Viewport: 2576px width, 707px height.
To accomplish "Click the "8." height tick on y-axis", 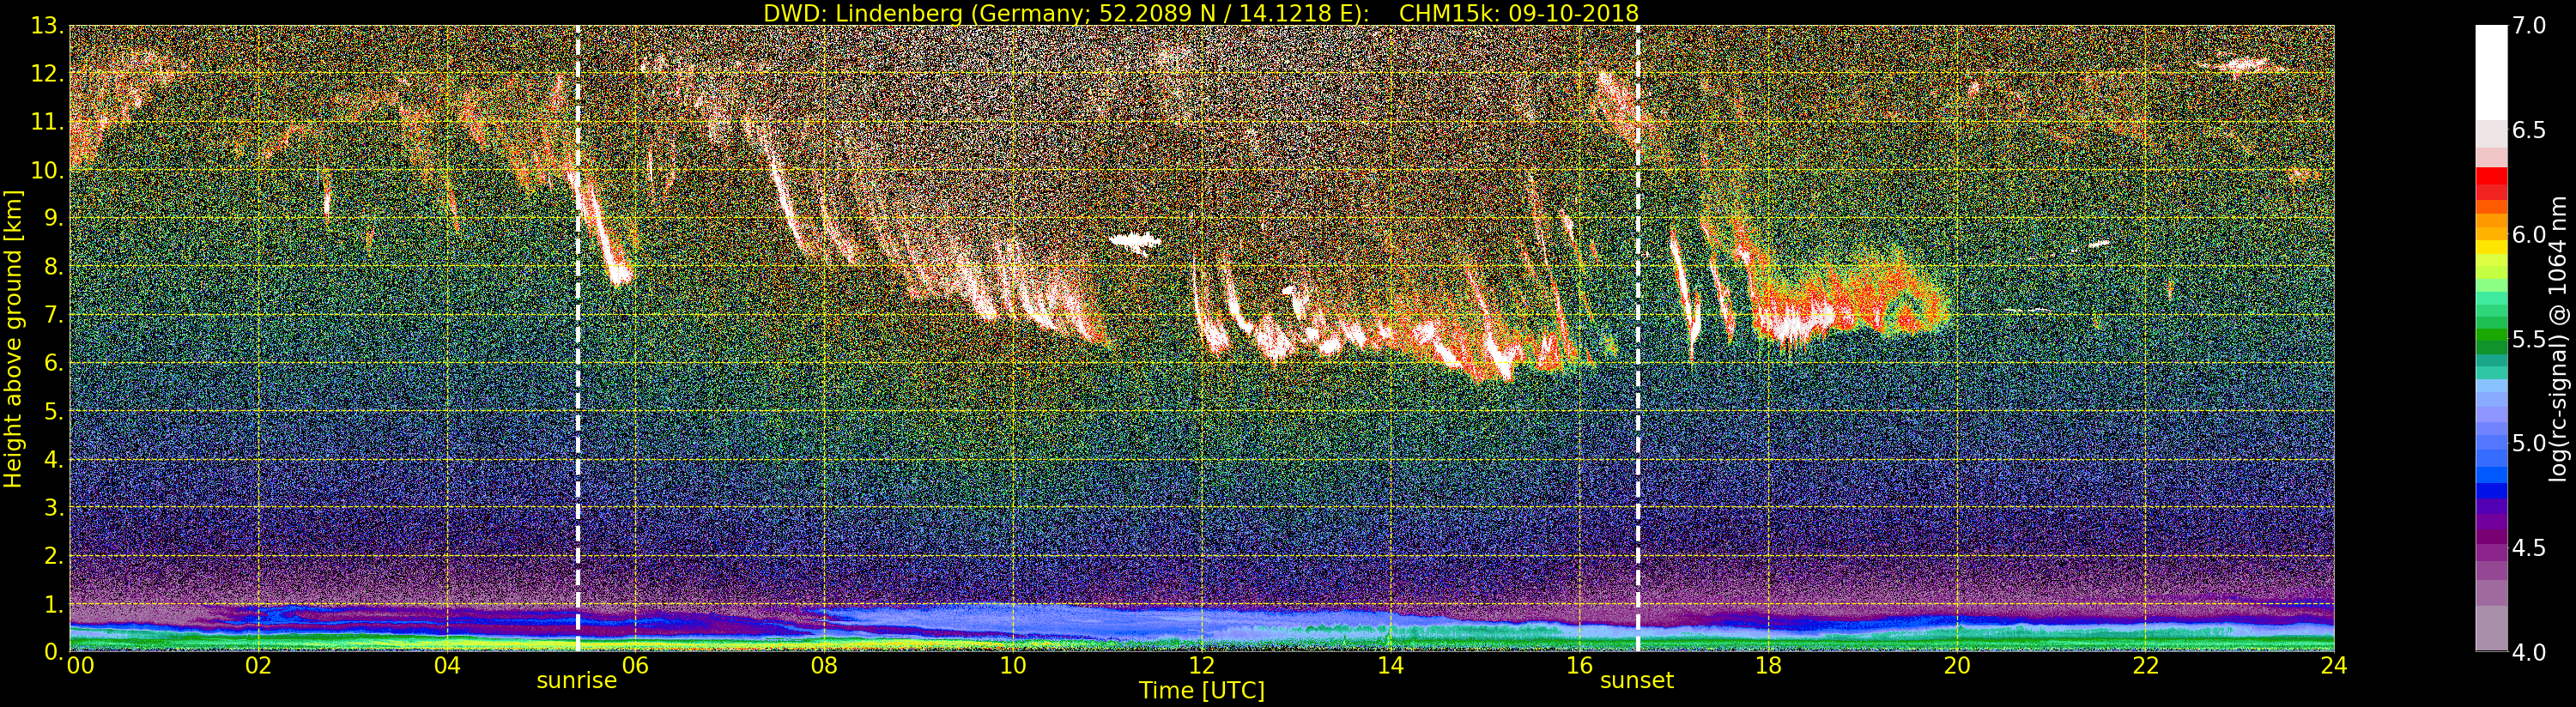I will pos(53,267).
